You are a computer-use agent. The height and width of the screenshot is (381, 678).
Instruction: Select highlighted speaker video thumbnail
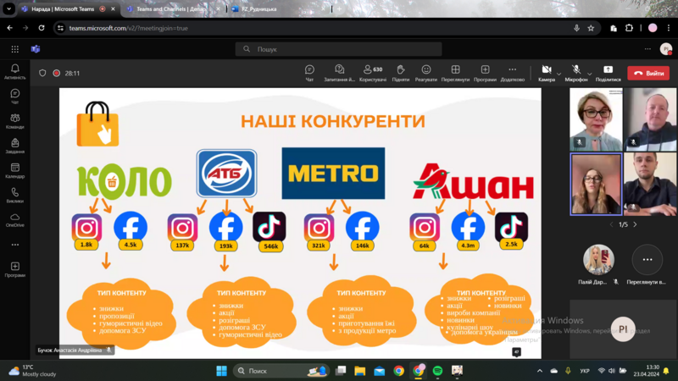click(x=596, y=184)
